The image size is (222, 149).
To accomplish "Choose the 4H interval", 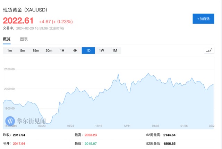I will pyautogui.click(x=75, y=51).
